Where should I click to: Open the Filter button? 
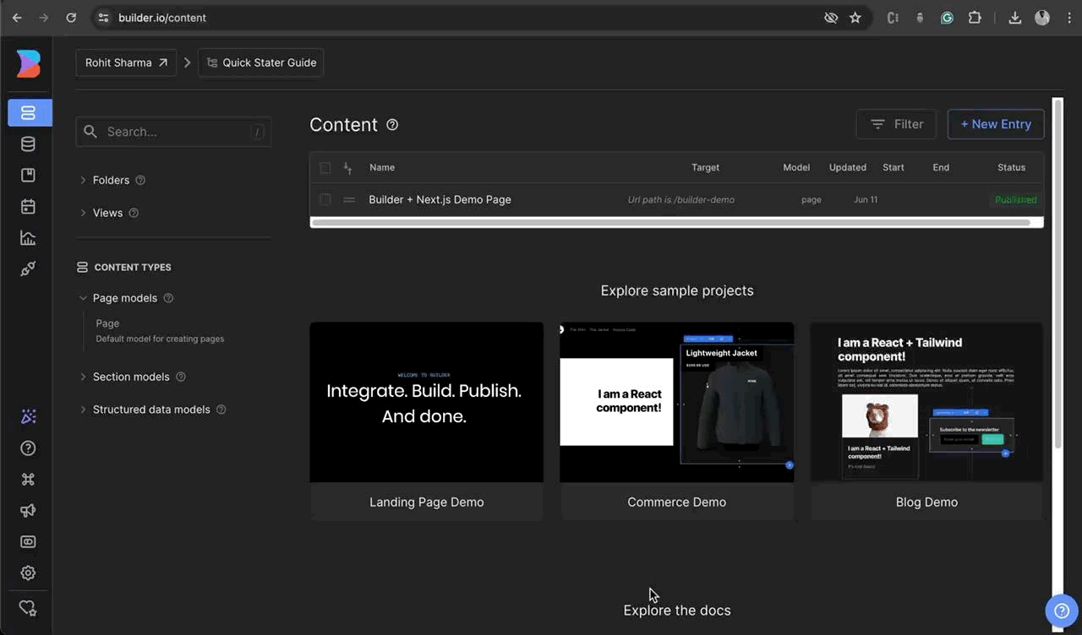pos(896,124)
